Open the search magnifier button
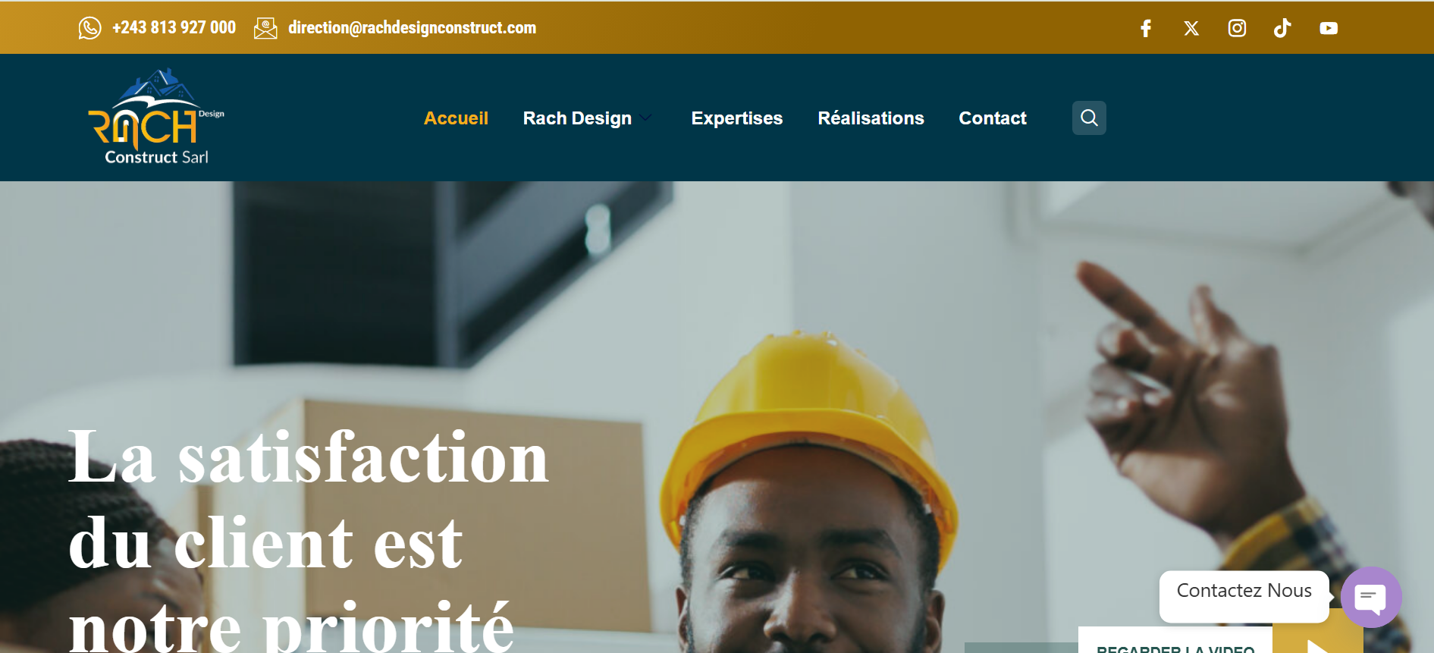 click(x=1089, y=118)
